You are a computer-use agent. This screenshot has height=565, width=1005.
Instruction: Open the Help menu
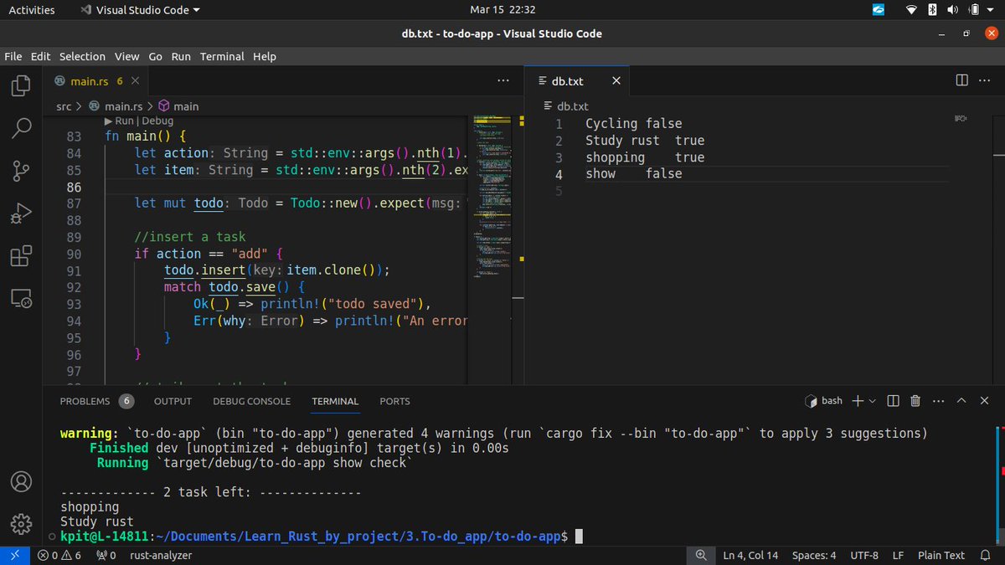(x=265, y=56)
